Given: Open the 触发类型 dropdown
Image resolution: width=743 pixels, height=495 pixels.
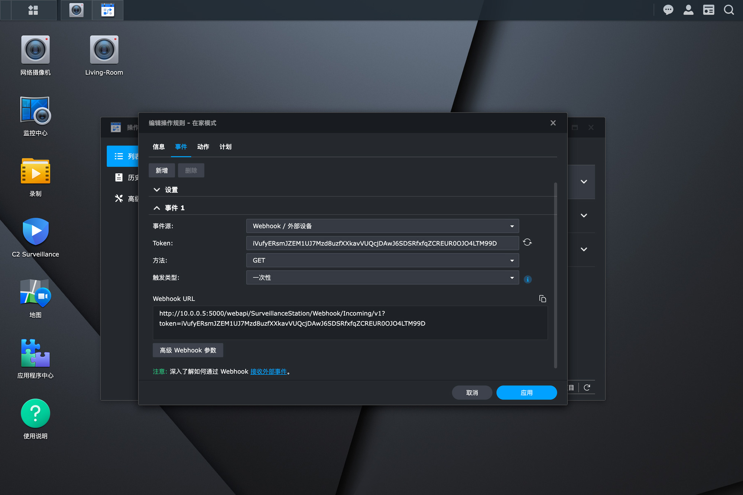Looking at the screenshot, I should coord(382,277).
